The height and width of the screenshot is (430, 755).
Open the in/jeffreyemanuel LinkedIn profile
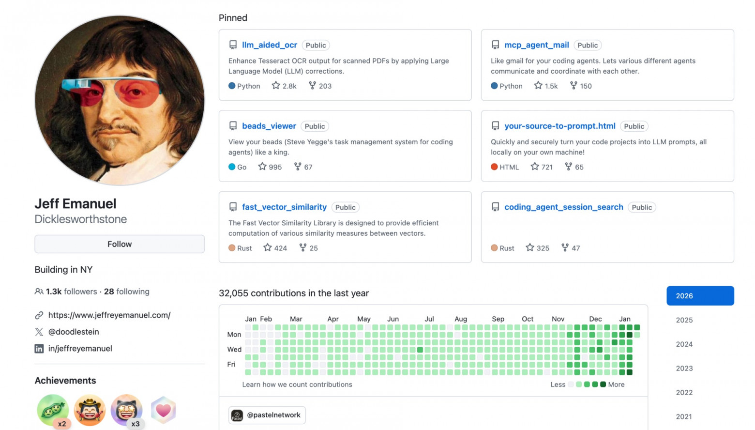click(x=80, y=349)
